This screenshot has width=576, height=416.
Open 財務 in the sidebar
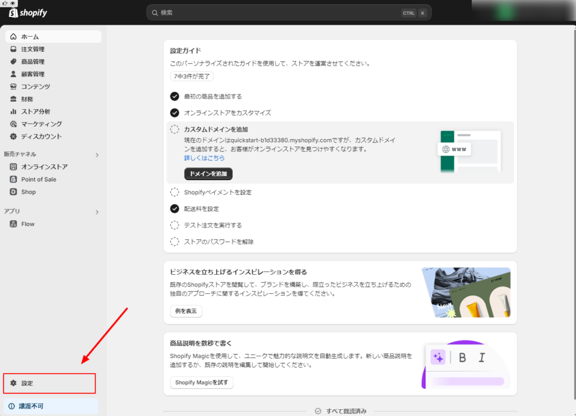(x=53, y=99)
